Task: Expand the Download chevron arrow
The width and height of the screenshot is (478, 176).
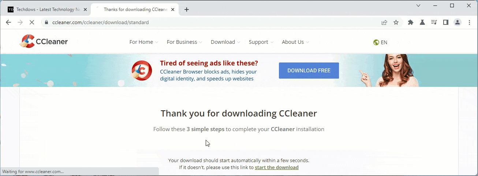Action: pyautogui.click(x=239, y=42)
